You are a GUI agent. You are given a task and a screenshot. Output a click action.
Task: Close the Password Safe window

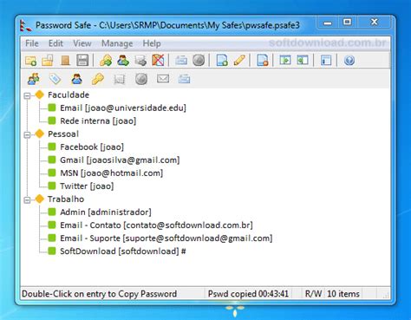pyautogui.click(x=375, y=22)
